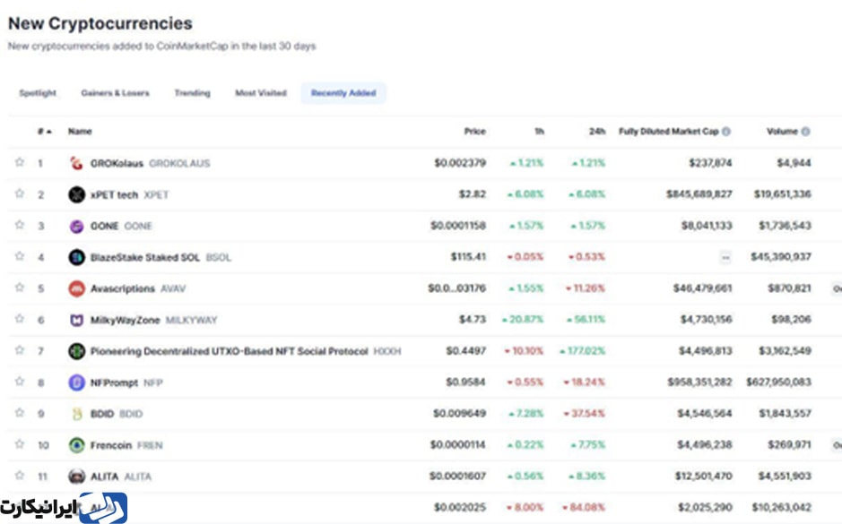The width and height of the screenshot is (842, 524).
Task: Click the GONE coin logo icon
Action: tap(76, 226)
